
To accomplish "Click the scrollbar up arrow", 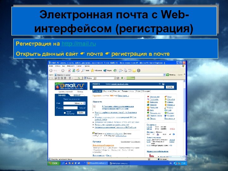I will pyautogui.click(x=185, y=81).
